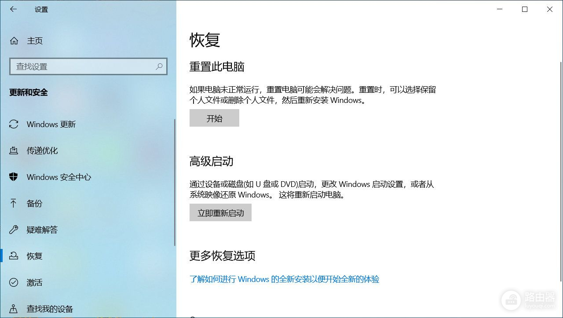The image size is (563, 318).
Task: Maximize the Settings window
Action: coord(524,9)
